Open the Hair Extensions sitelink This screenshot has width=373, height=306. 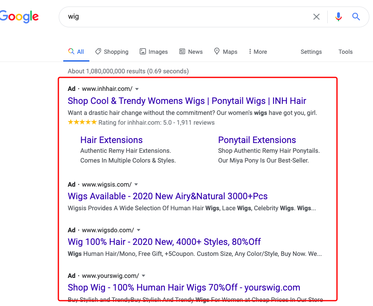pyautogui.click(x=111, y=140)
